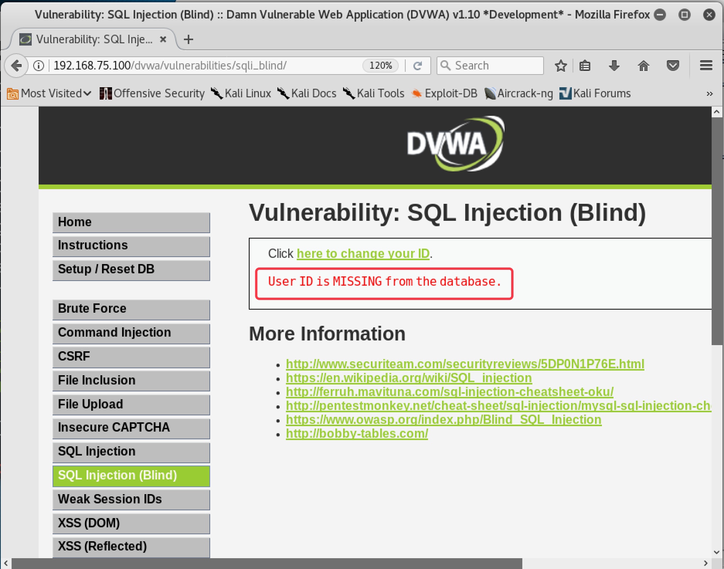Show bookmarks list icon

585,66
